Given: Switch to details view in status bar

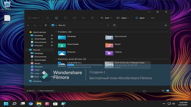Looking at the screenshot, I should click(164, 91).
